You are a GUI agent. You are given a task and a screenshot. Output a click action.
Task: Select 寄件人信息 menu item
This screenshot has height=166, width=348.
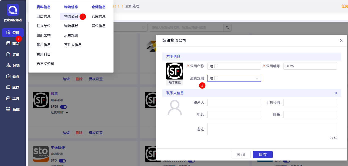pyautogui.click(x=73, y=45)
